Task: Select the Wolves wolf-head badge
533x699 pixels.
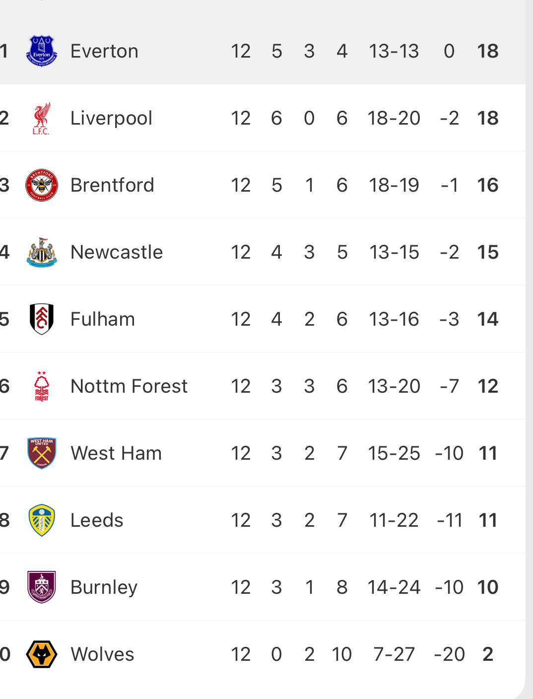Action: pyautogui.click(x=42, y=654)
